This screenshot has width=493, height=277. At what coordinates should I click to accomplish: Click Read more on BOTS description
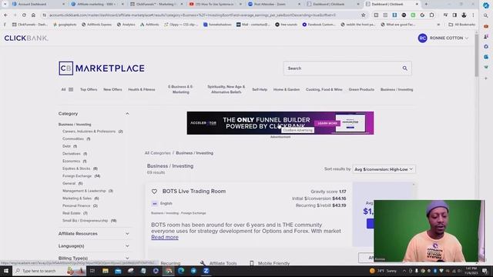165,237
